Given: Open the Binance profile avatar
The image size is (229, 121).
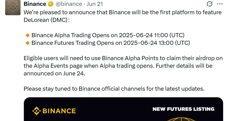Looking at the screenshot, I should tap(12, 8).
